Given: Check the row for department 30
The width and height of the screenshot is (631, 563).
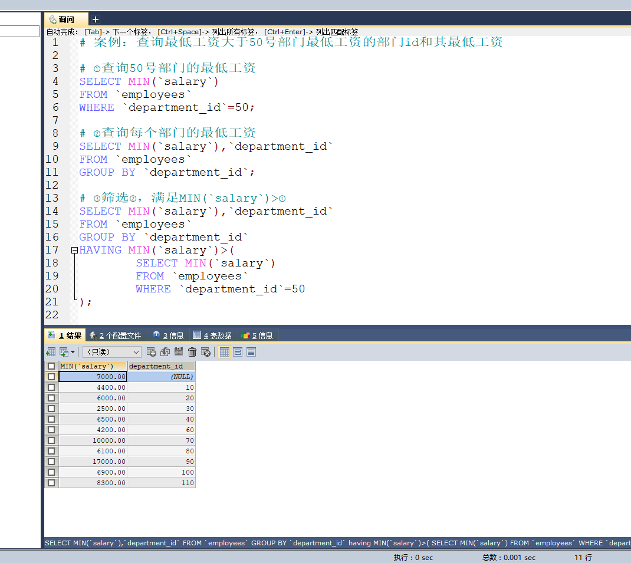Looking at the screenshot, I should pos(51,409).
